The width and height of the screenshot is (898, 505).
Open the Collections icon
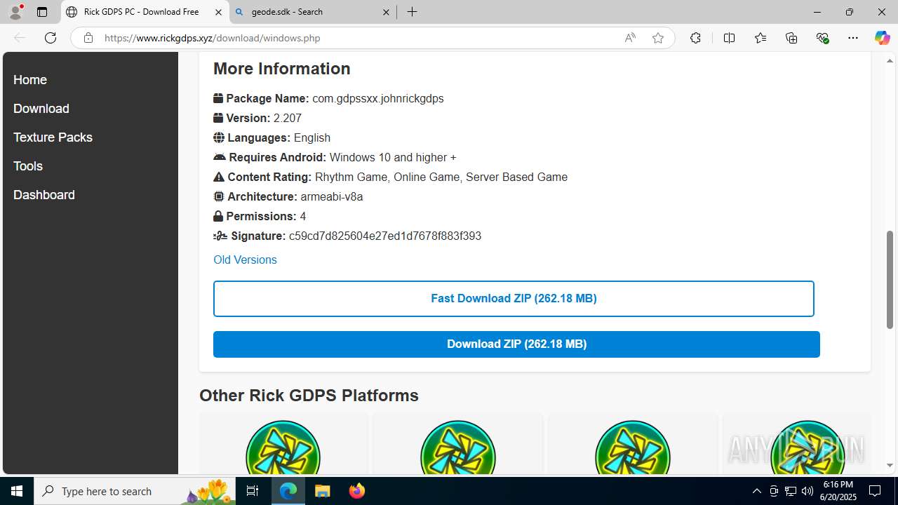tap(791, 38)
